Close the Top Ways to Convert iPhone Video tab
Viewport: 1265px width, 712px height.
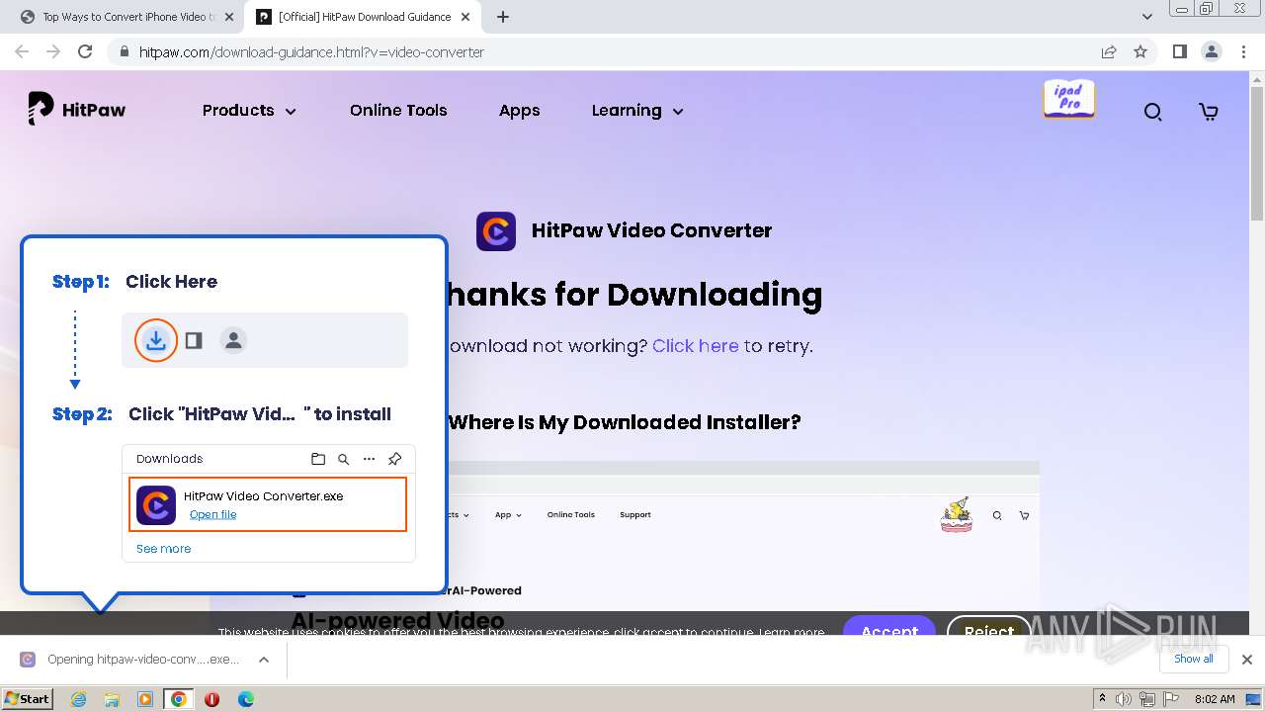229,17
